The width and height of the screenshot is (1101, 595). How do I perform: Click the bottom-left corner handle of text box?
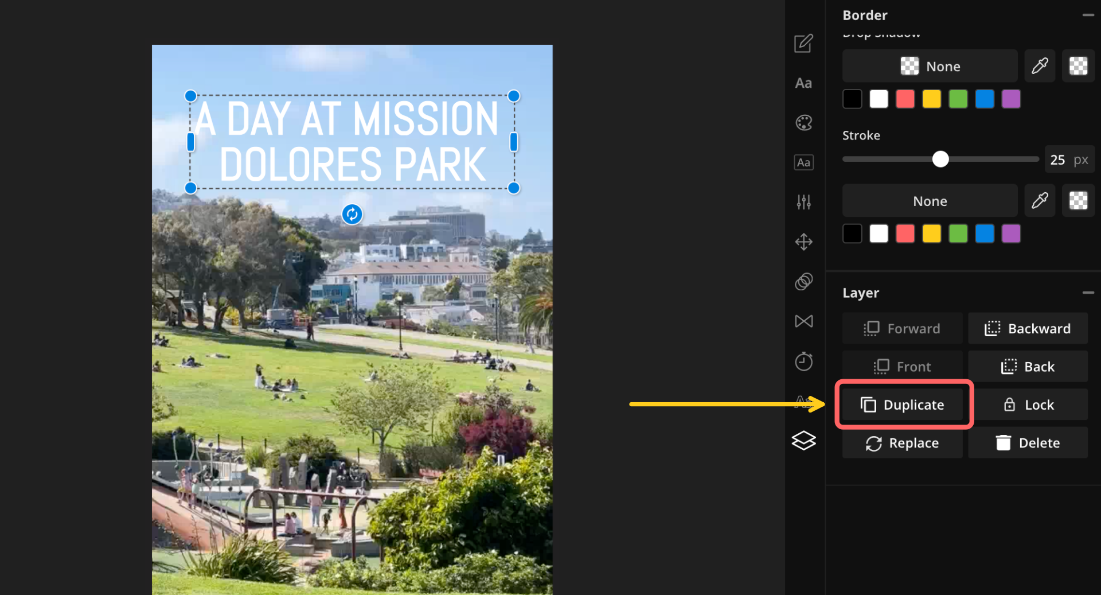click(190, 188)
